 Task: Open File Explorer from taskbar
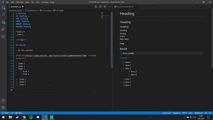(x=10, y=117)
